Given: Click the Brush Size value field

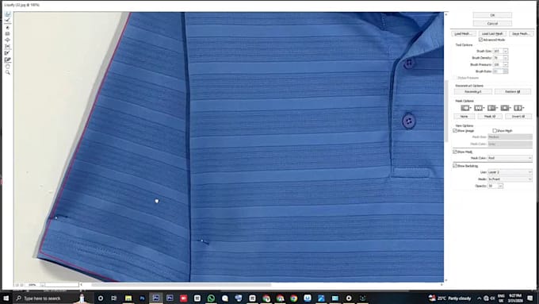Looking at the screenshot, I should pos(498,51).
